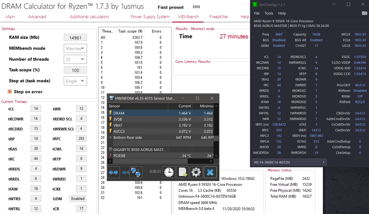
Task: Switch to the Main tab
Action: [x=10, y=17]
